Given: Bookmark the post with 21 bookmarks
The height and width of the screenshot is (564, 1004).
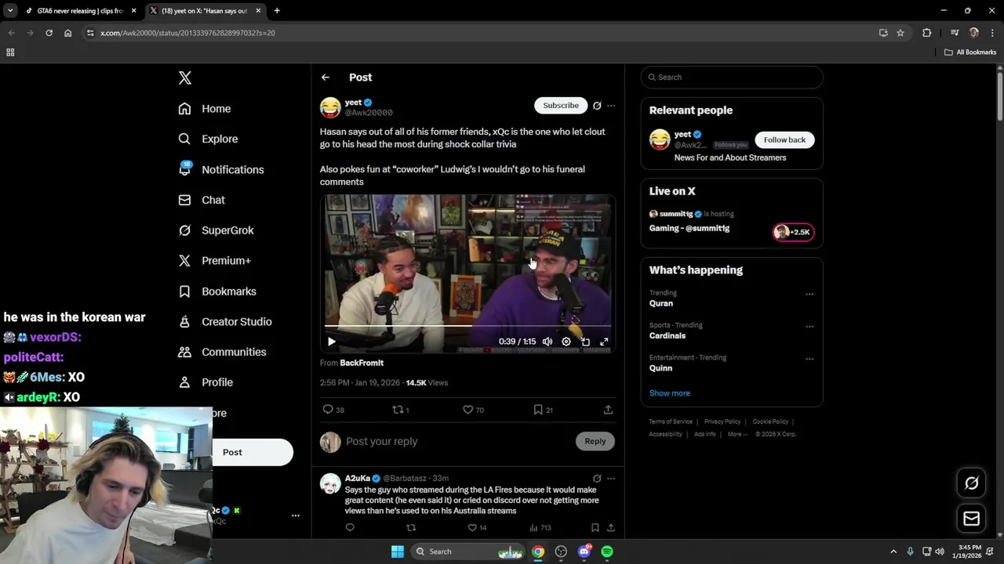Looking at the screenshot, I should [543, 410].
